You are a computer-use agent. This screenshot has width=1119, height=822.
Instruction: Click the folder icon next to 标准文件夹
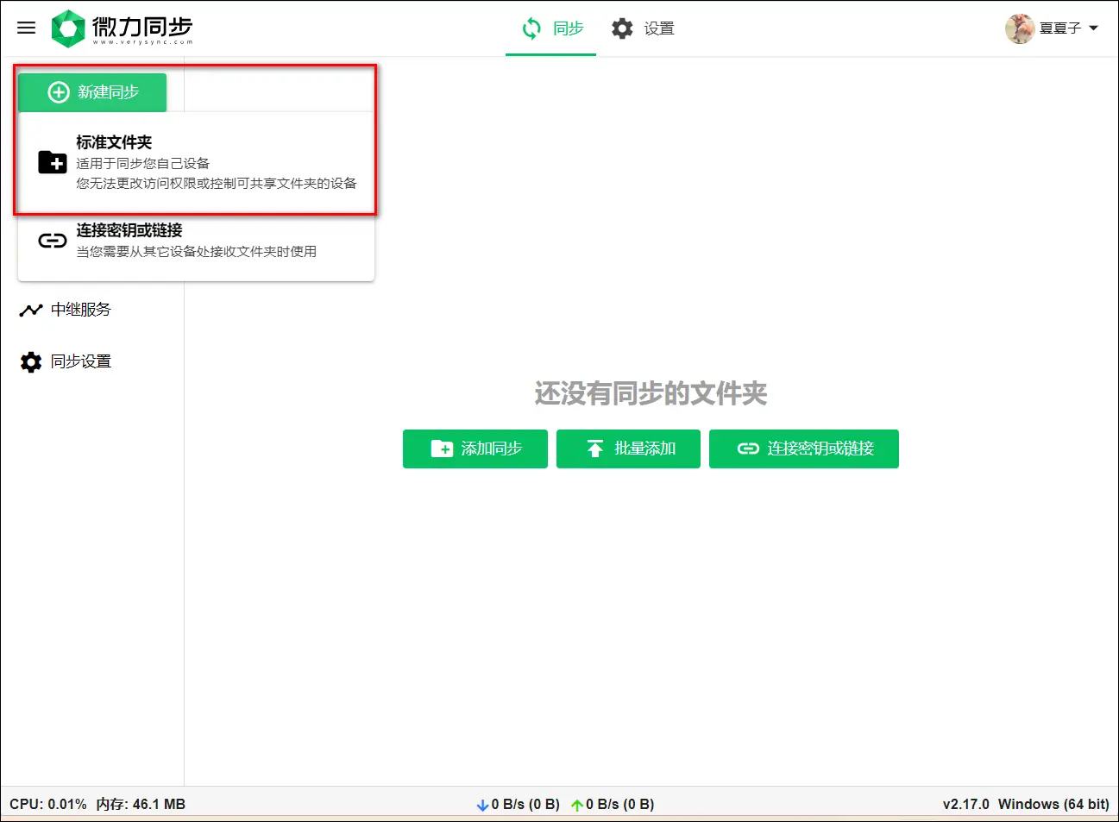pos(52,162)
